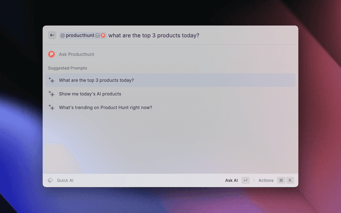
Task: Click the Product Hunt icon beside Ask Producthunt
Action: (52, 54)
